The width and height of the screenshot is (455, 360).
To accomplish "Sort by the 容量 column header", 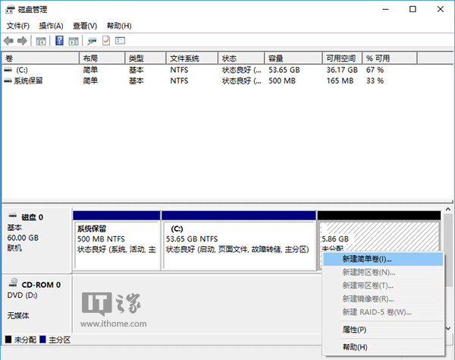I will pyautogui.click(x=293, y=58).
